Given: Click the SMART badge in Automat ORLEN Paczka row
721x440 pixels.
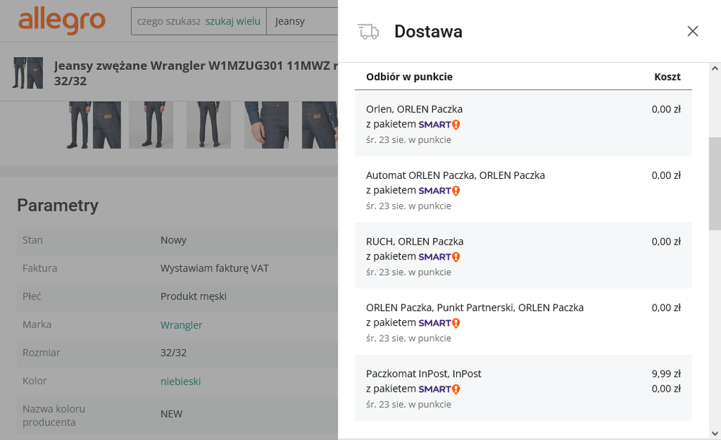Looking at the screenshot, I should click(439, 191).
